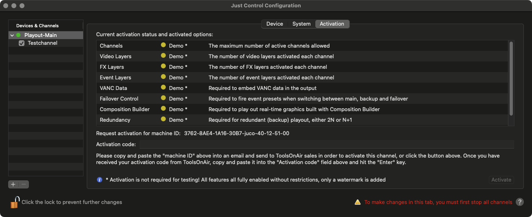This screenshot has width=532, height=217.
Task: Click the yellow warning triangle icon
Action: point(358,202)
